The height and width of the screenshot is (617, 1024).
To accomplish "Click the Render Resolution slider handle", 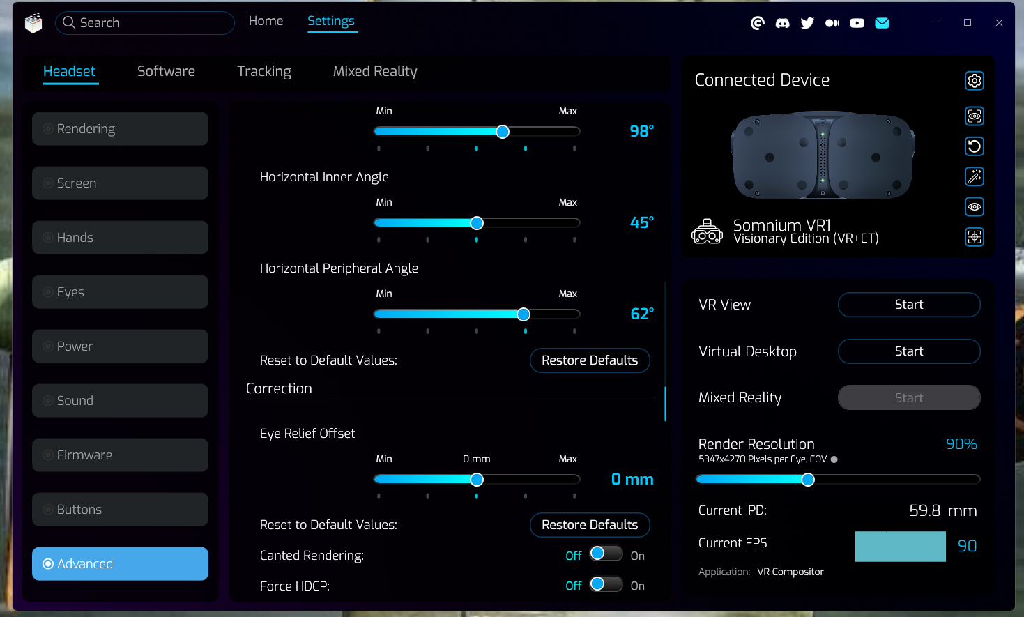I will [x=808, y=480].
